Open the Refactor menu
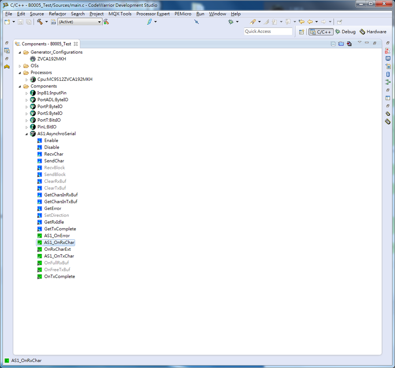This screenshot has height=368, width=395. (57, 14)
